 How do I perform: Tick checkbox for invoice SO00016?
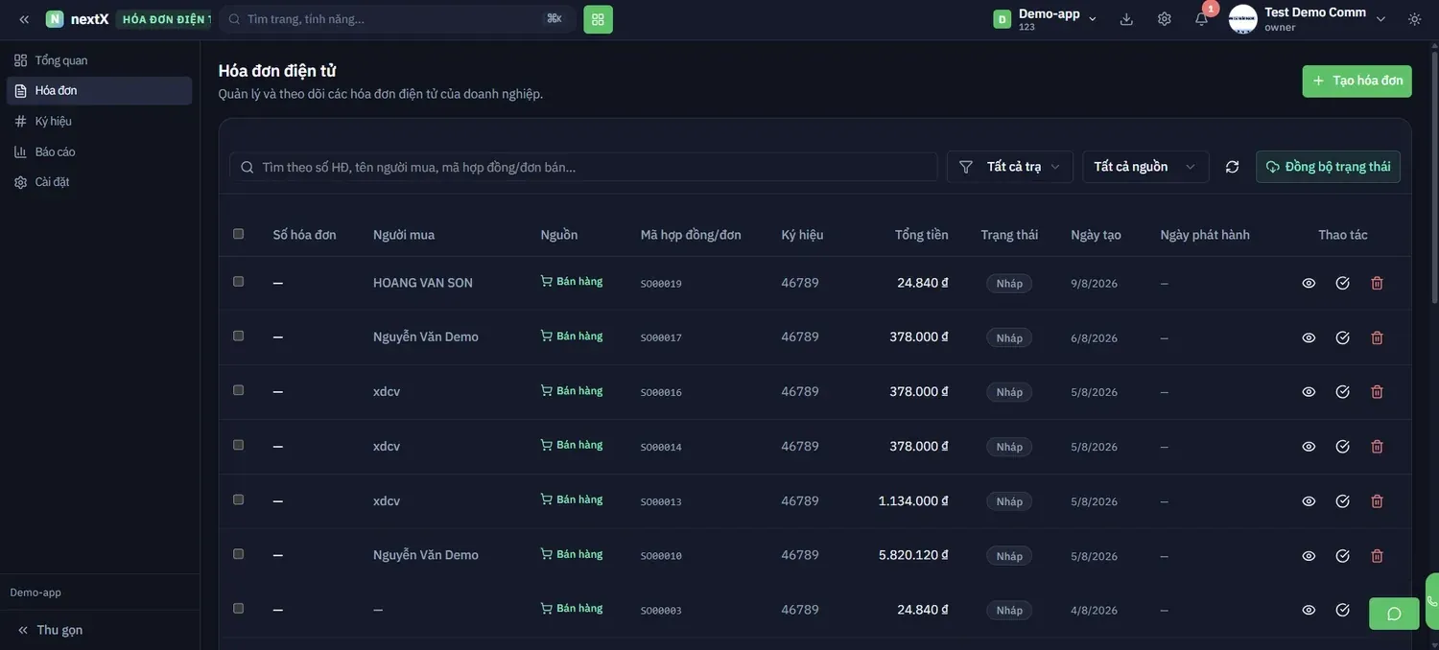(x=238, y=390)
